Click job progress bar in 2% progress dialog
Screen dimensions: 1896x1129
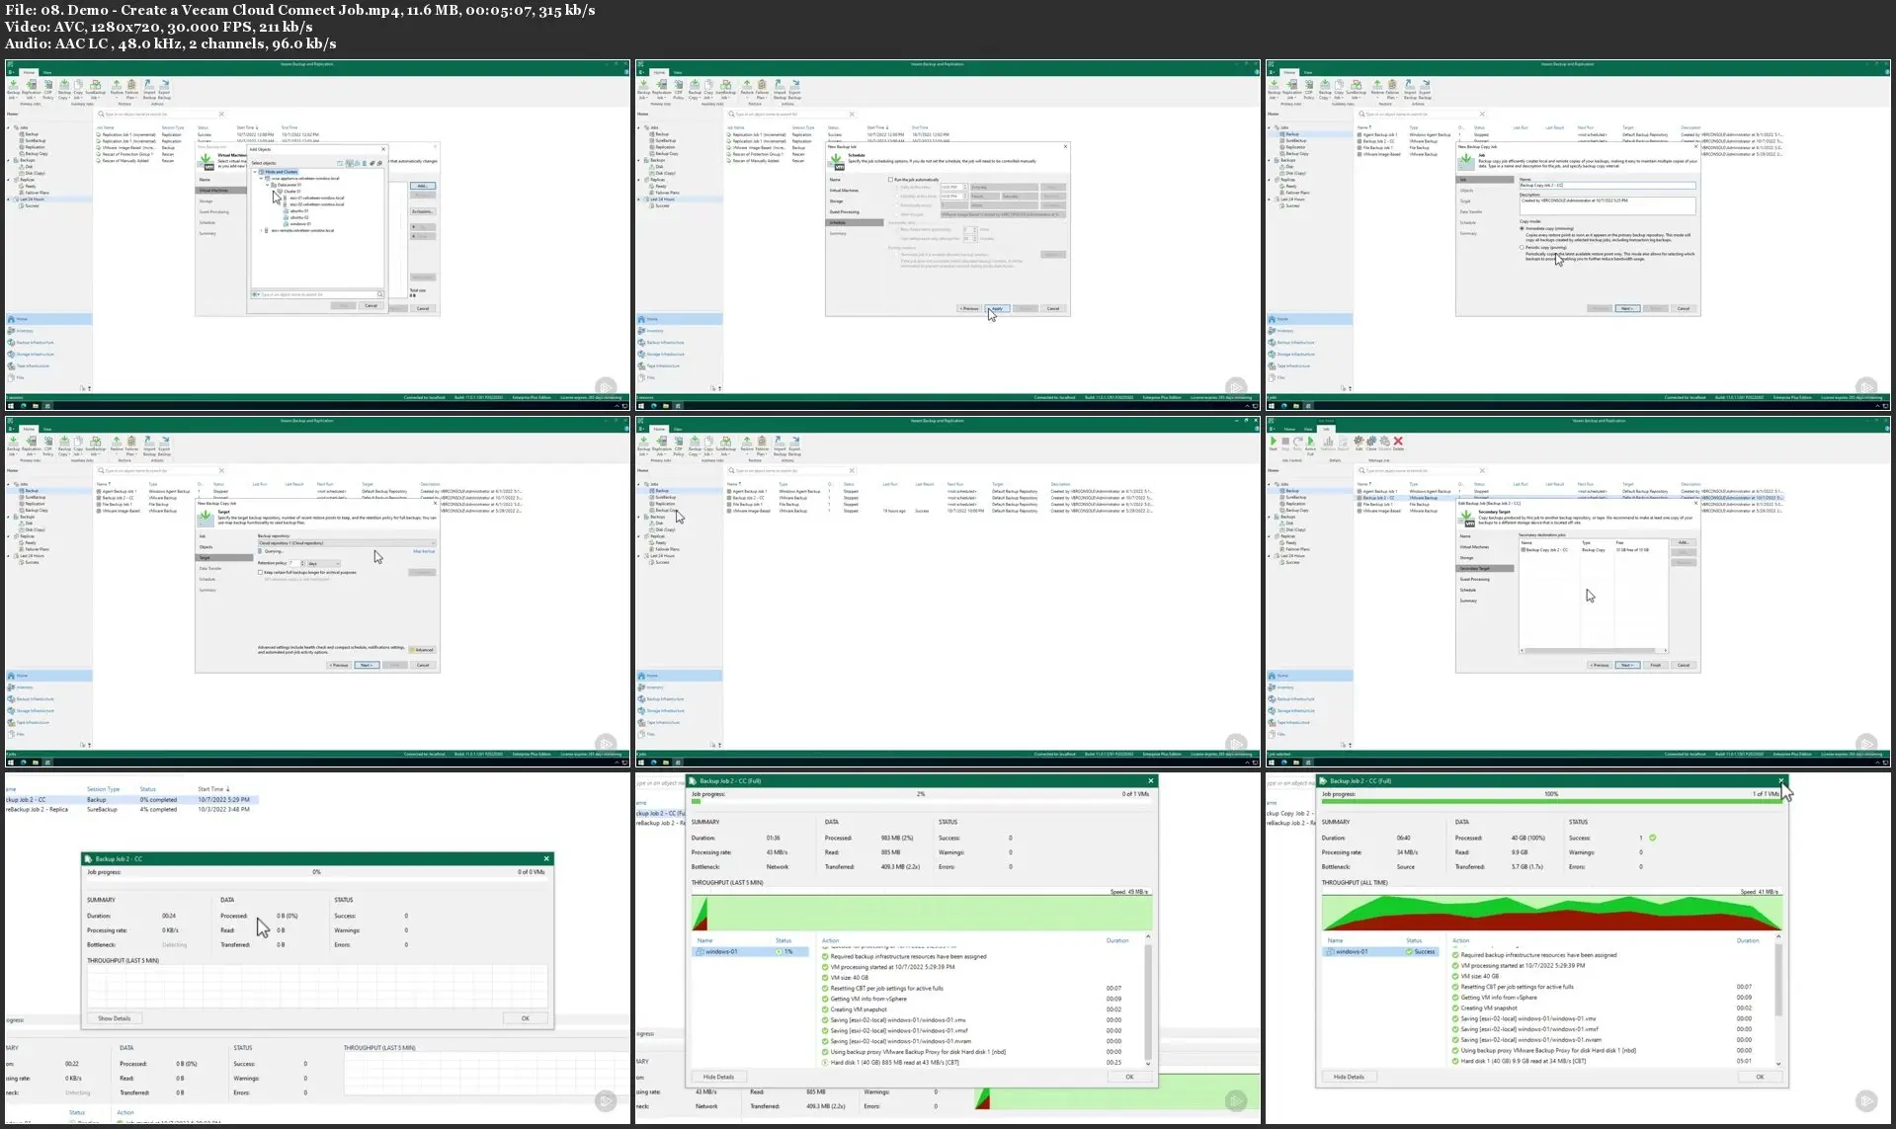pyautogui.click(x=922, y=801)
